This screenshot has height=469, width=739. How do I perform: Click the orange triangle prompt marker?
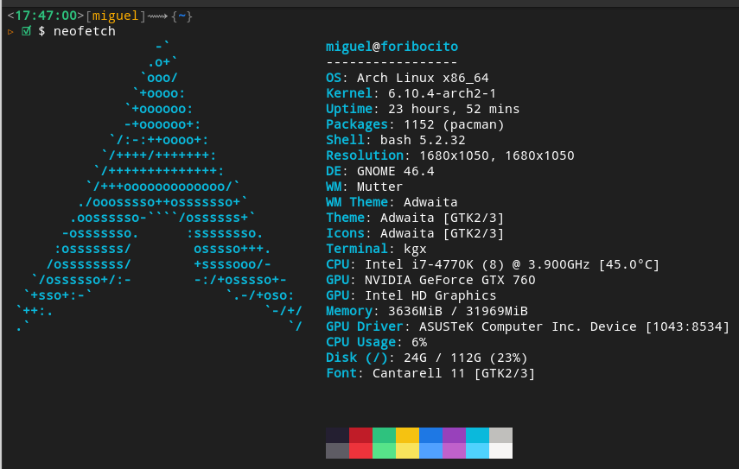10,32
